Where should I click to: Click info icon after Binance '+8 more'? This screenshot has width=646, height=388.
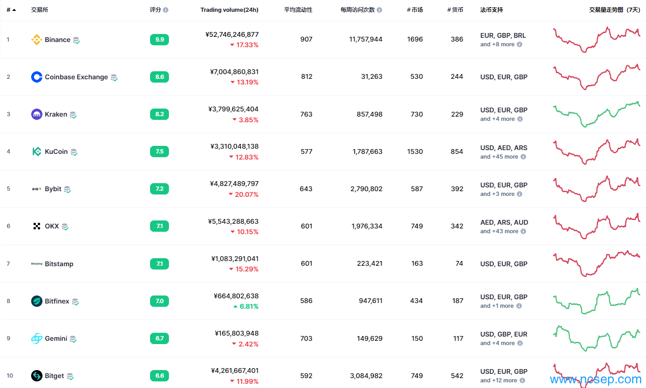tap(520, 44)
